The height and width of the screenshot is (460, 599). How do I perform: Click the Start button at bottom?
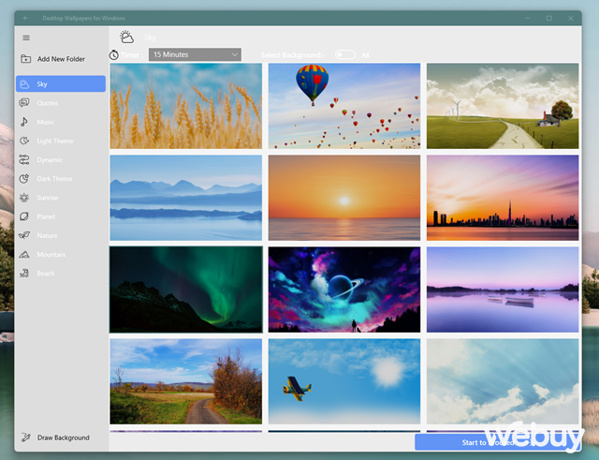pos(498,442)
